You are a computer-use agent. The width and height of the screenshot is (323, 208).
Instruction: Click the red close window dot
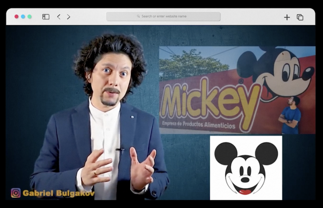(x=16, y=16)
